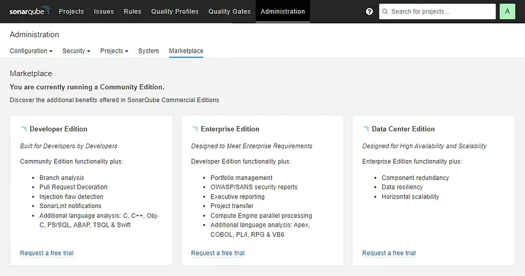Select Rules in the top navigation

pyautogui.click(x=132, y=11)
